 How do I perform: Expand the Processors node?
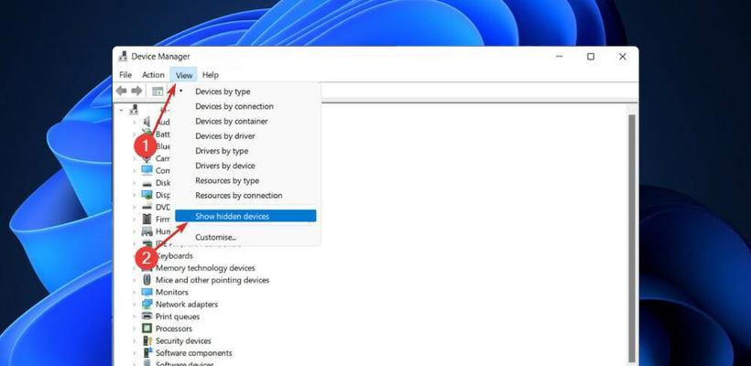click(135, 328)
